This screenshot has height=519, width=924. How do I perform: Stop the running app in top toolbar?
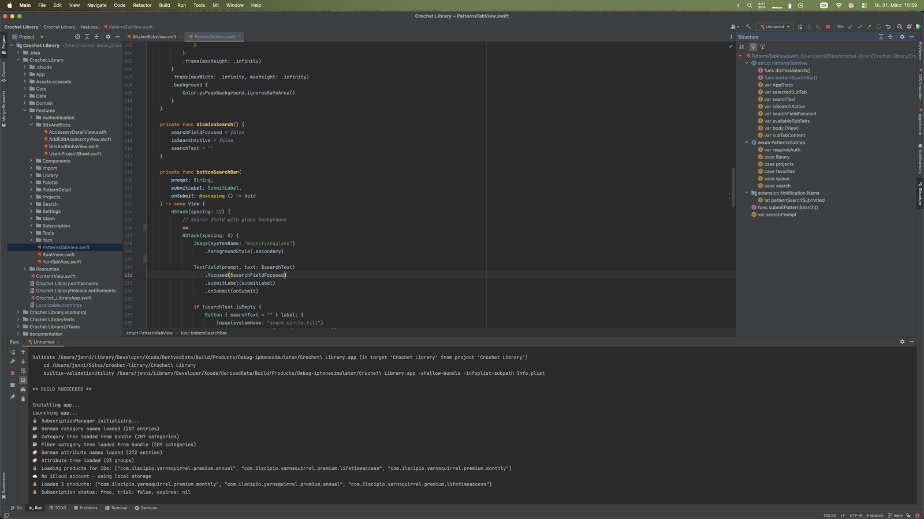pos(828,27)
